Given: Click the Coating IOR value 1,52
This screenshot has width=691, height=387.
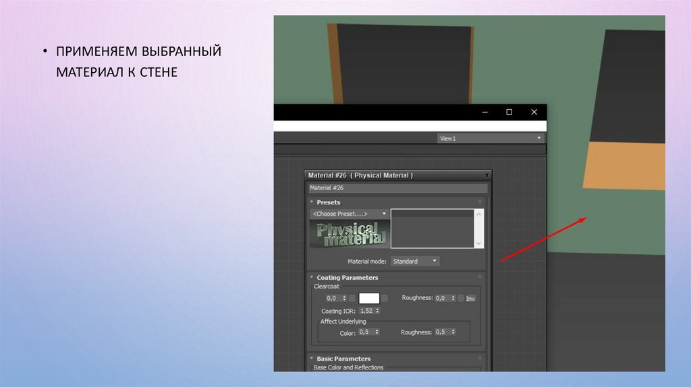Looking at the screenshot, I should tap(367, 311).
